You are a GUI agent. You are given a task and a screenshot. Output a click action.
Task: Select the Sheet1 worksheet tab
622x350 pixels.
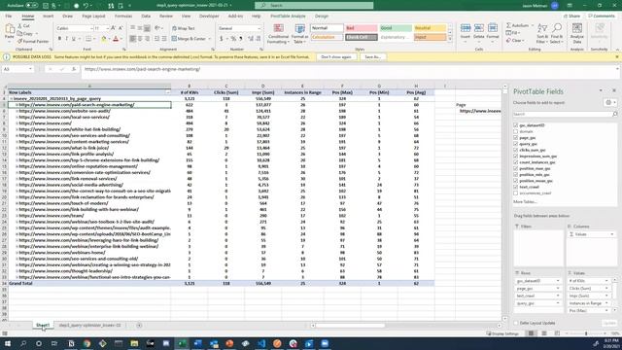(43, 326)
